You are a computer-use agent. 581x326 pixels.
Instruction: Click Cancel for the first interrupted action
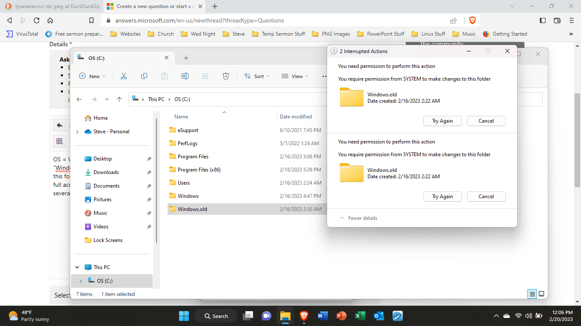point(486,121)
